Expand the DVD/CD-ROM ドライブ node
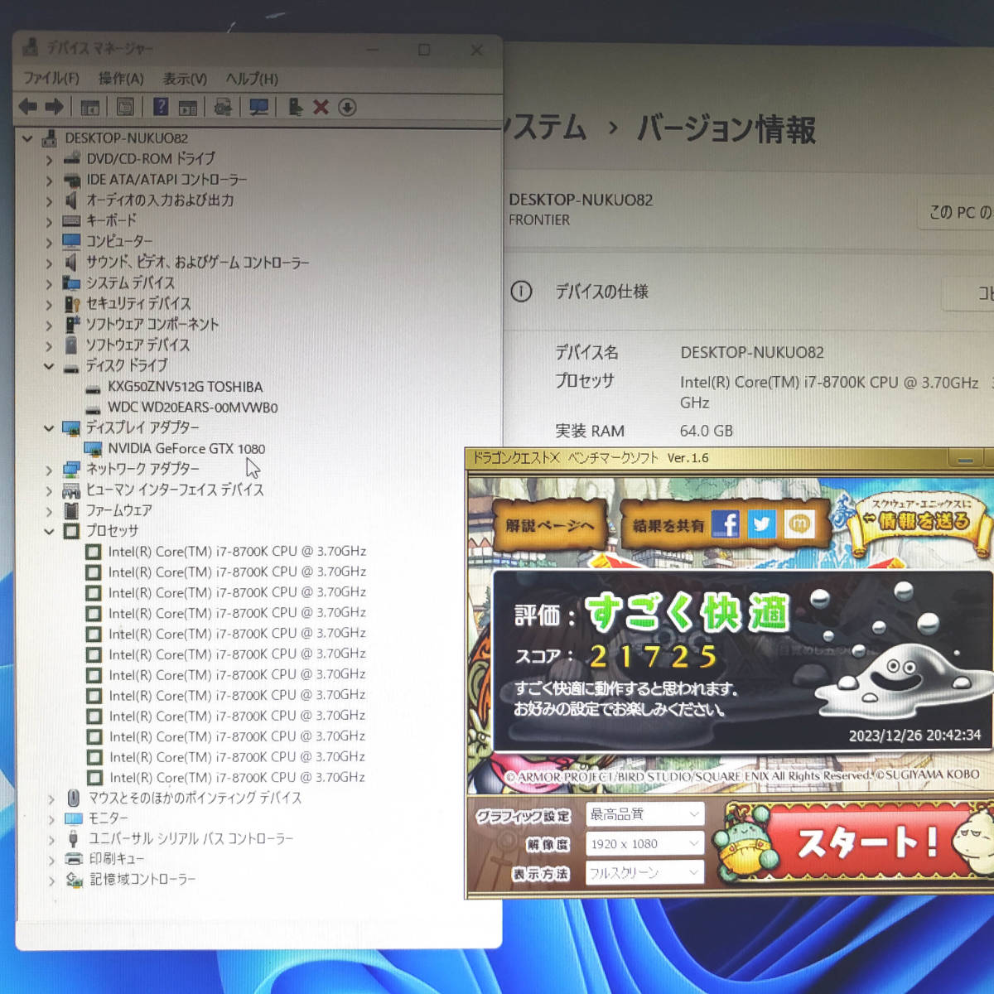 coord(49,159)
